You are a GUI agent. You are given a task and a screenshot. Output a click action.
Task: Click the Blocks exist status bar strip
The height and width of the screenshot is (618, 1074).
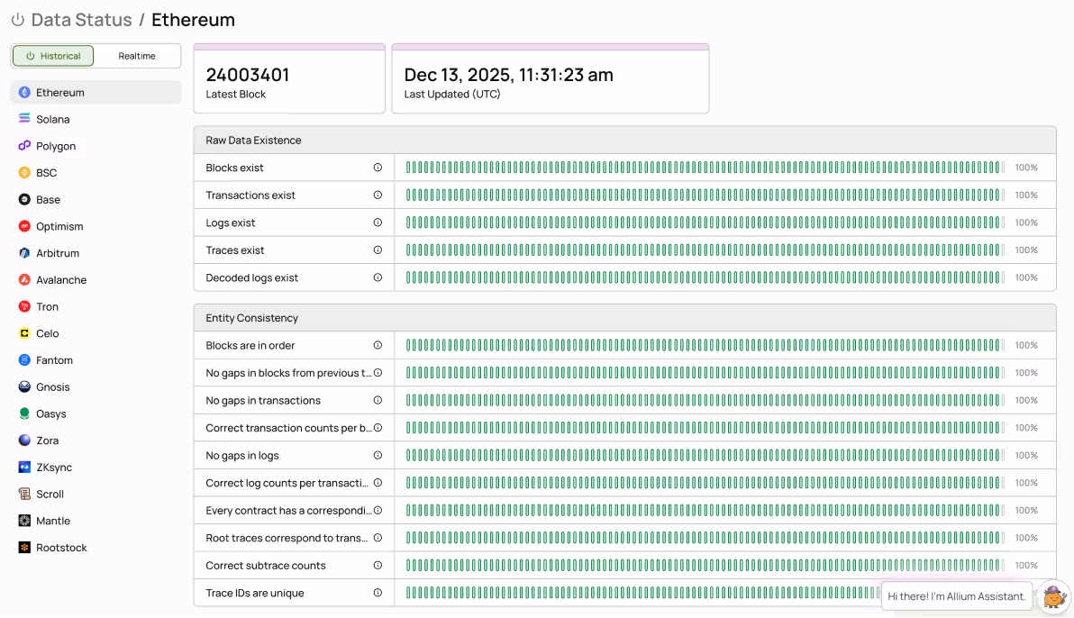click(705, 168)
